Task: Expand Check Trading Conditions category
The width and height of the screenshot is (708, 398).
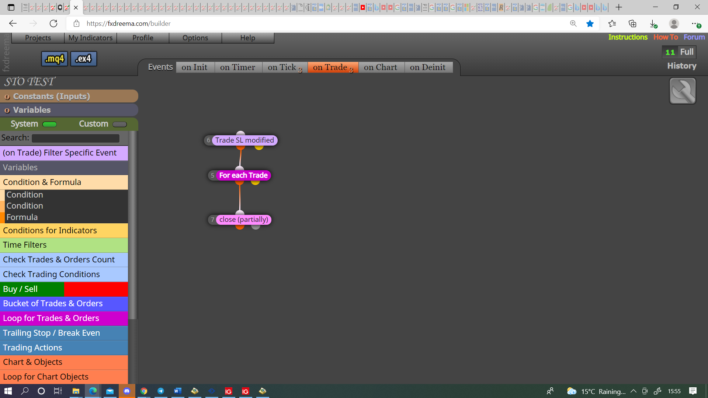Action: tap(64, 275)
